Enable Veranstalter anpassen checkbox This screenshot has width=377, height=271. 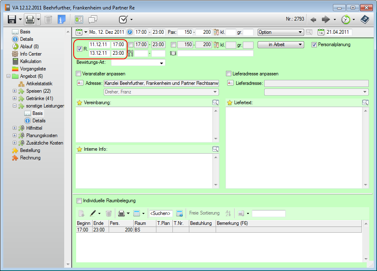click(x=79, y=74)
